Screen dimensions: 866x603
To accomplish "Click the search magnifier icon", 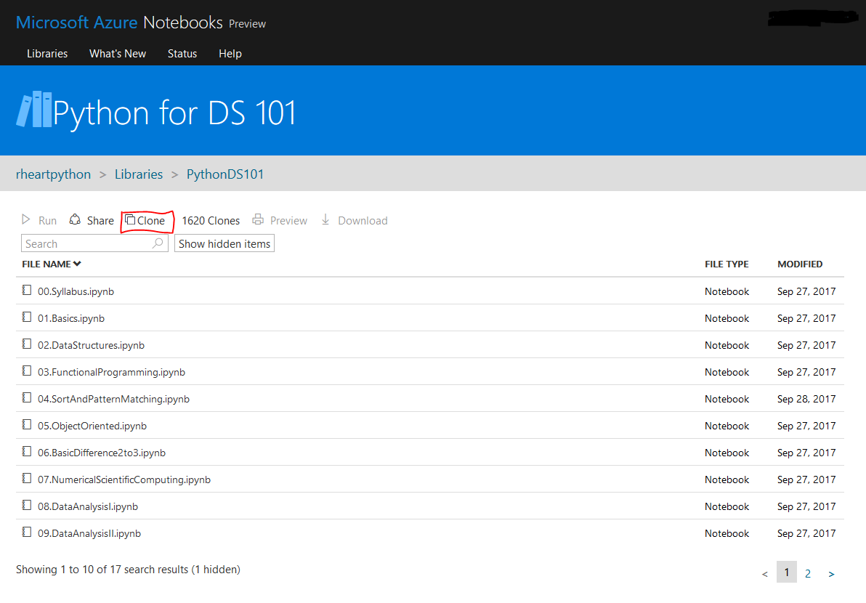I will [158, 243].
